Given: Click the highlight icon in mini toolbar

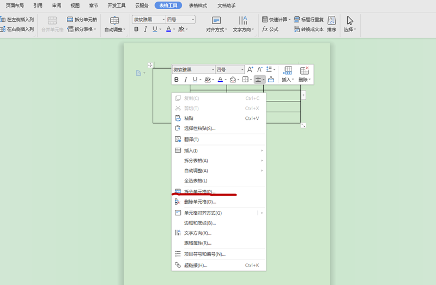Looking at the screenshot, I should coord(208,80).
